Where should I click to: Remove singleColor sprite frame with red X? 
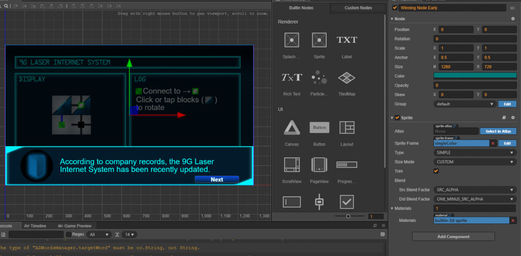coord(493,144)
